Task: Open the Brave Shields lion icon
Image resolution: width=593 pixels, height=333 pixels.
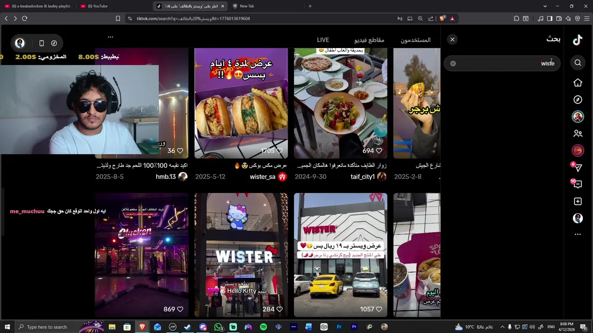Action: [442, 18]
